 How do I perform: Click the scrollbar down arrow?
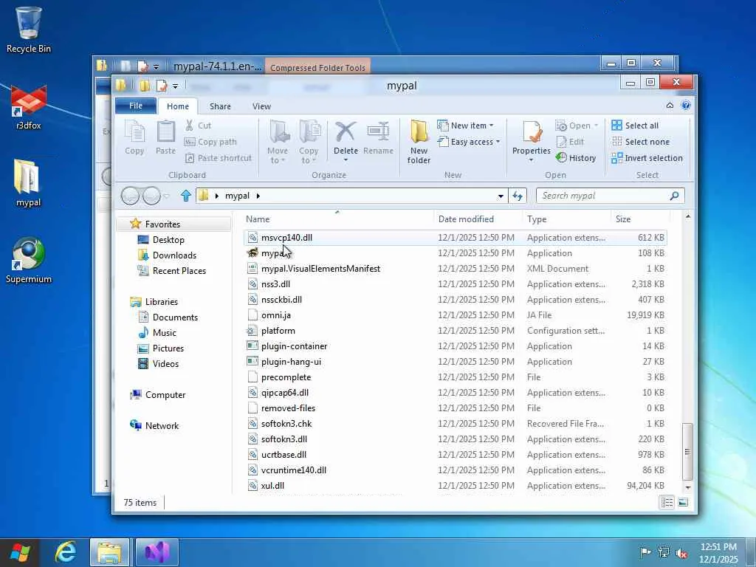click(x=687, y=488)
